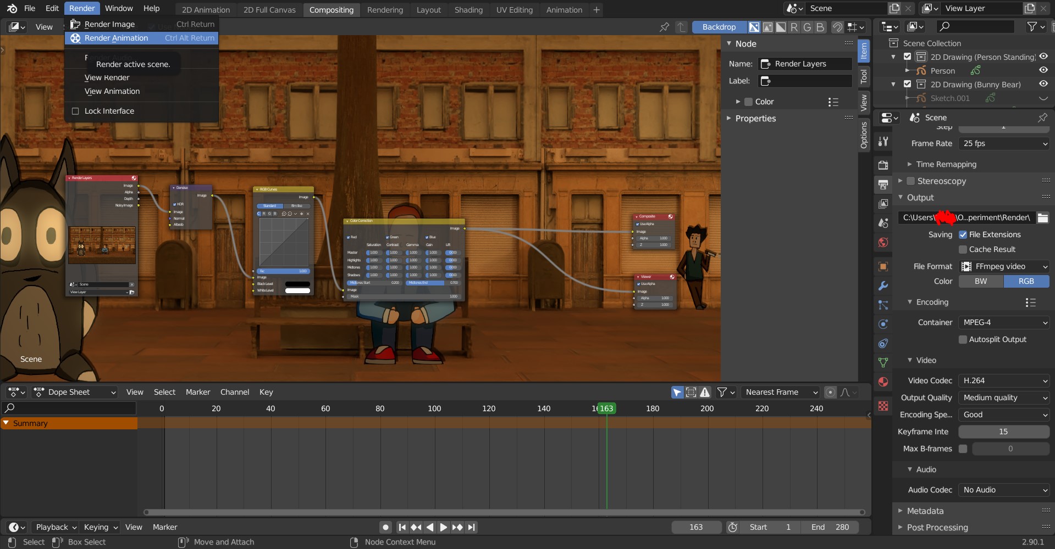The image size is (1055, 549).
Task: Open the Audio Codec dropdown
Action: (x=1004, y=490)
